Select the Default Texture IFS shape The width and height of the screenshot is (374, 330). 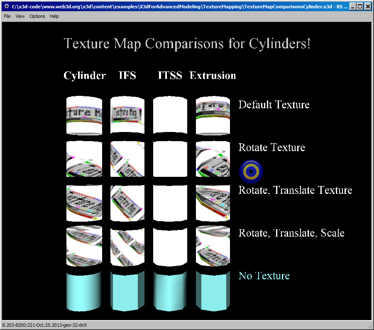click(x=127, y=115)
